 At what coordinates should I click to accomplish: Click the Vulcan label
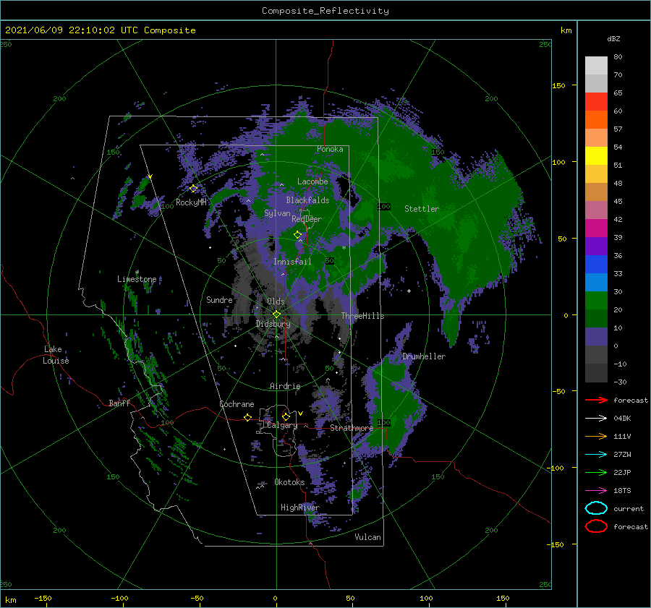coord(367,537)
